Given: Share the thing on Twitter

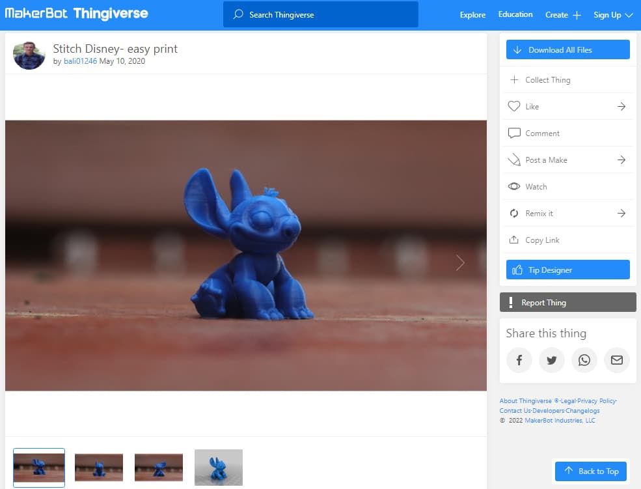Looking at the screenshot, I should [x=551, y=360].
